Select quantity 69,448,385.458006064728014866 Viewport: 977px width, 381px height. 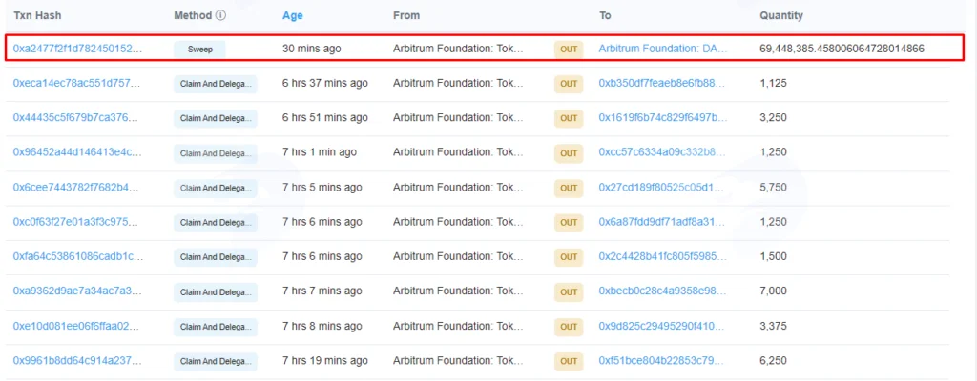(x=842, y=48)
